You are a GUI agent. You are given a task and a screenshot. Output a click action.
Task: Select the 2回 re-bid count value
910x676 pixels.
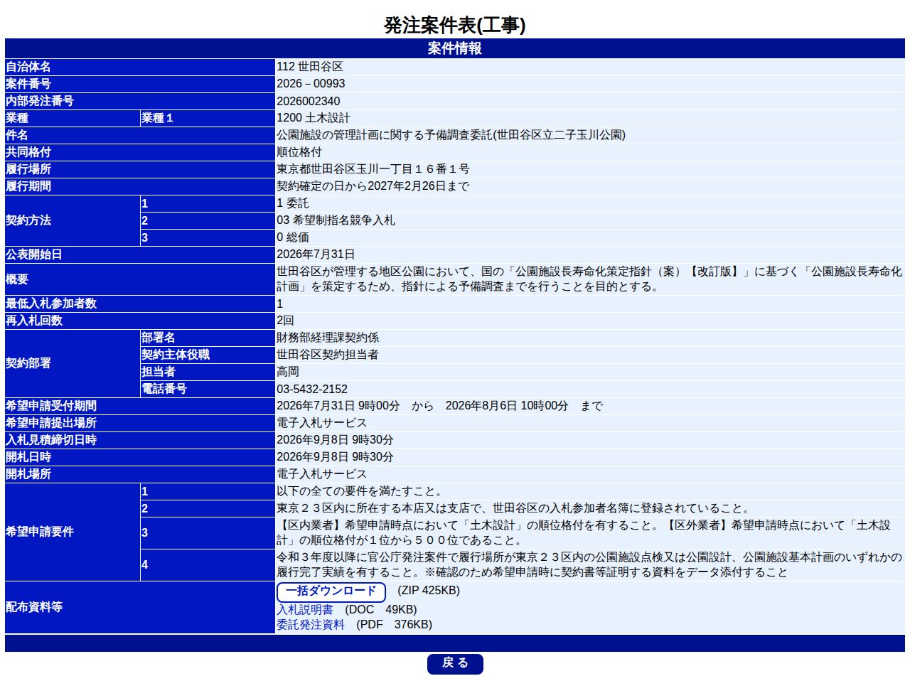[284, 321]
